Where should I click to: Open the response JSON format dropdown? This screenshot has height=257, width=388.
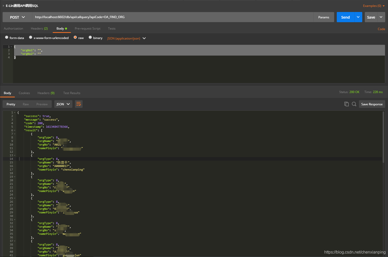[x=63, y=104]
